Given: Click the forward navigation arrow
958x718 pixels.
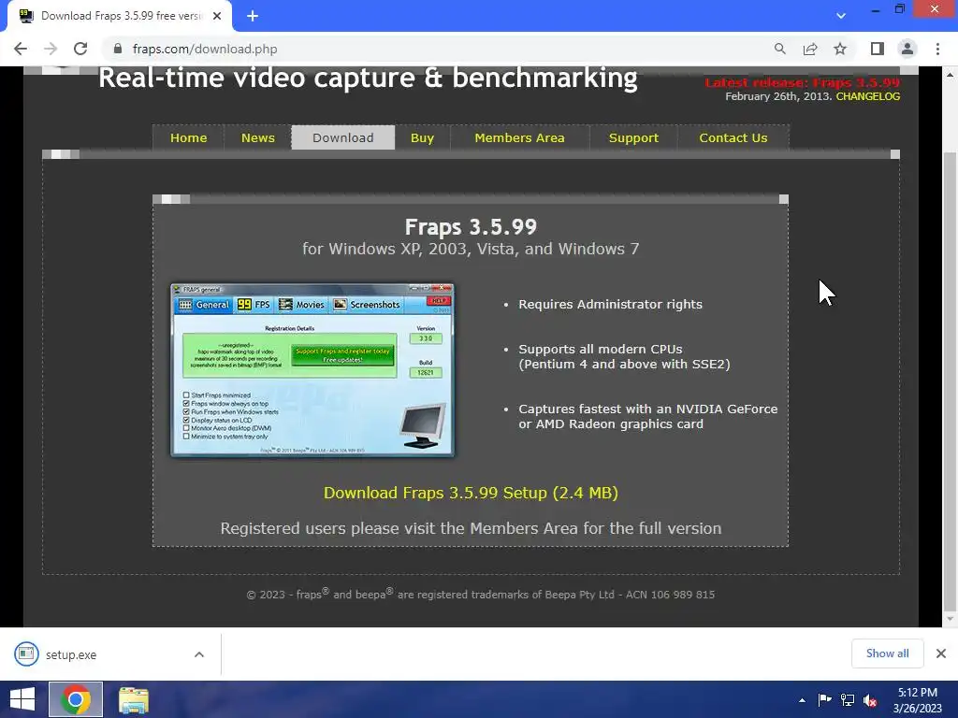Looking at the screenshot, I should (x=51, y=49).
